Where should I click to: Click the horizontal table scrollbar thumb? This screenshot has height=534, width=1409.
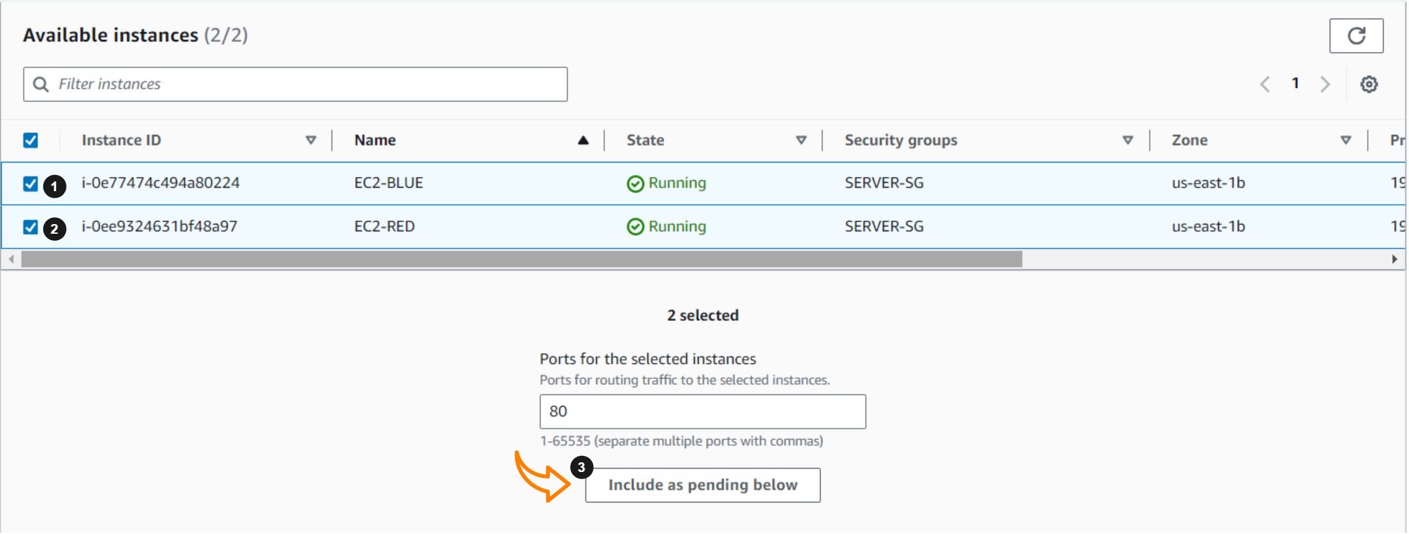click(521, 259)
